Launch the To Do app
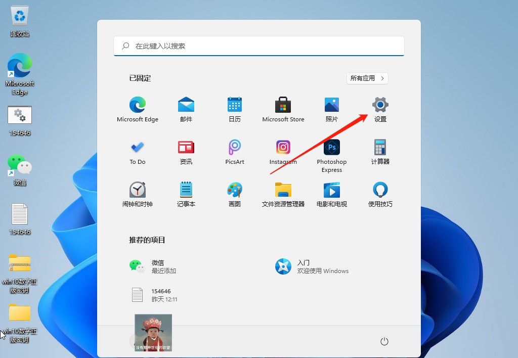 tap(138, 152)
